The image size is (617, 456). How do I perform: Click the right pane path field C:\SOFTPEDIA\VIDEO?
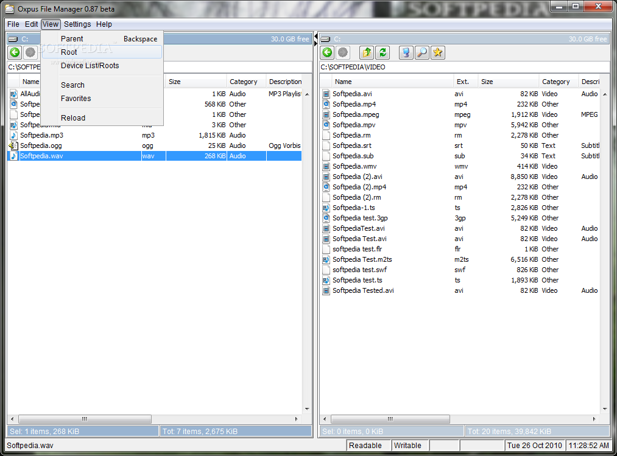click(464, 67)
